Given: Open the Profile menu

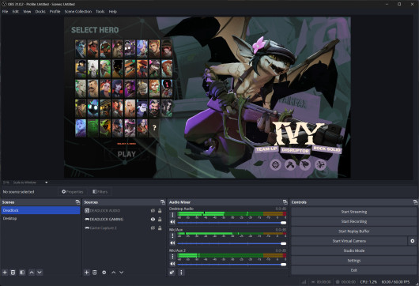Looking at the screenshot, I should point(55,12).
